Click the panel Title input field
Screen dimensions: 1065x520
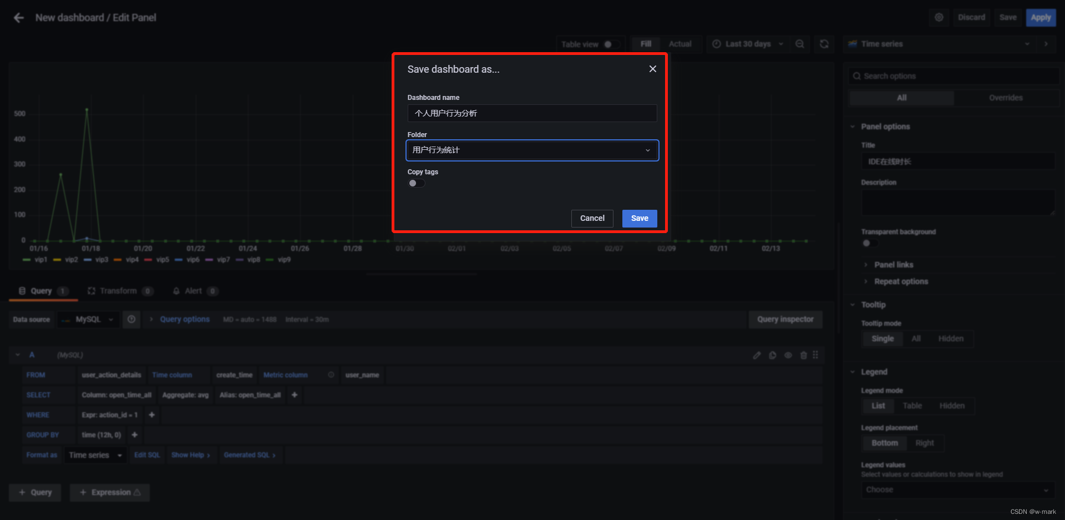point(958,161)
